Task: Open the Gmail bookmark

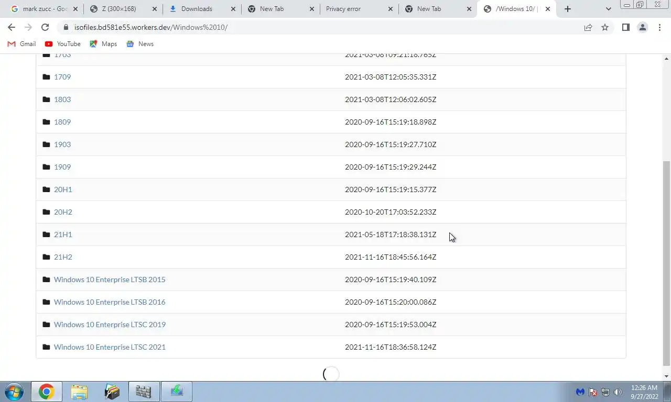Action: coord(21,44)
